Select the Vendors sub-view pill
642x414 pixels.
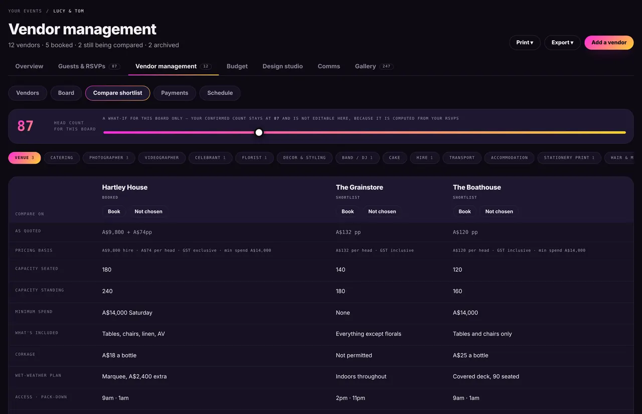(28, 93)
